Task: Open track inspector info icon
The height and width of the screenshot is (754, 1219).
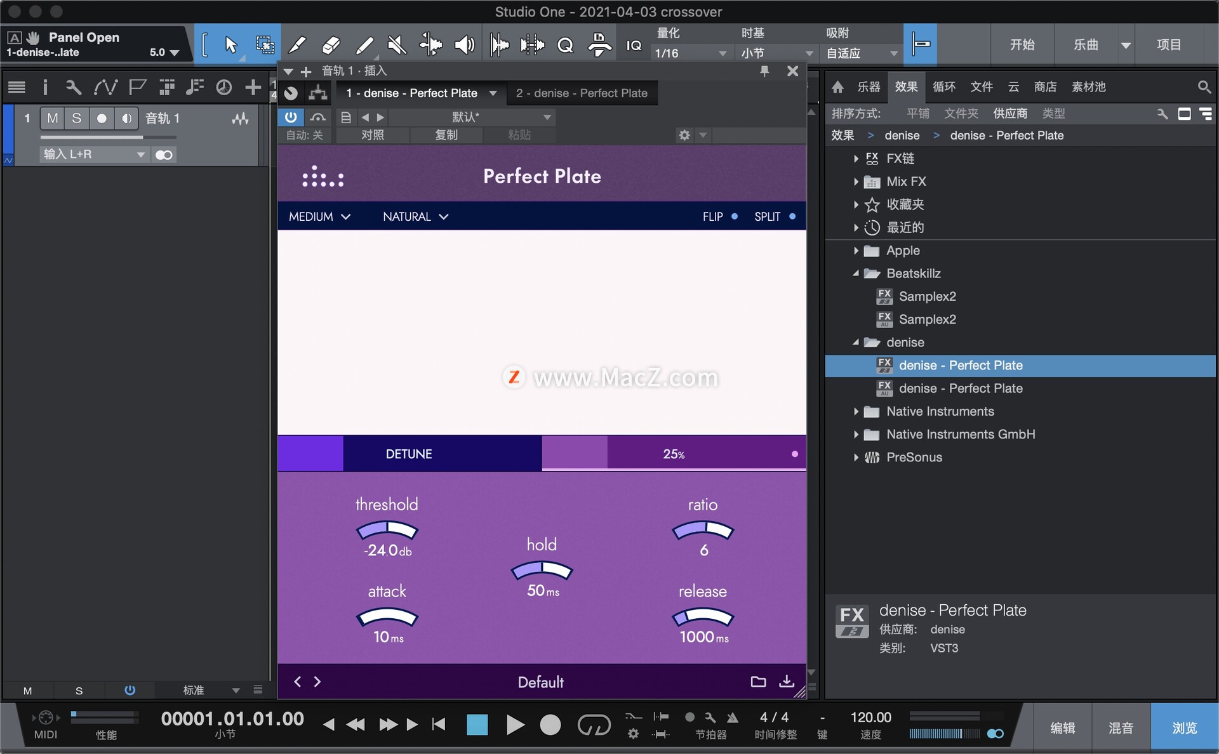Action: click(44, 87)
